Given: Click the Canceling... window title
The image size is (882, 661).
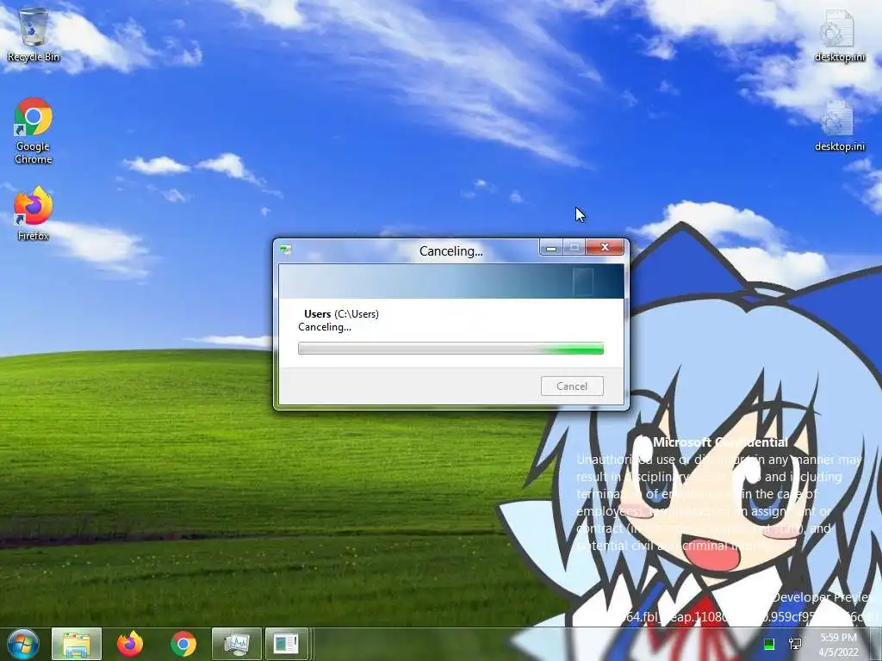Looking at the screenshot, I should pos(451,251).
